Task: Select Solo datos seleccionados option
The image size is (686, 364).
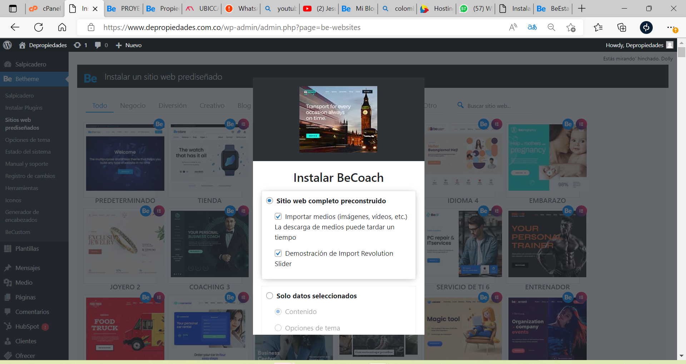Action: click(x=270, y=296)
